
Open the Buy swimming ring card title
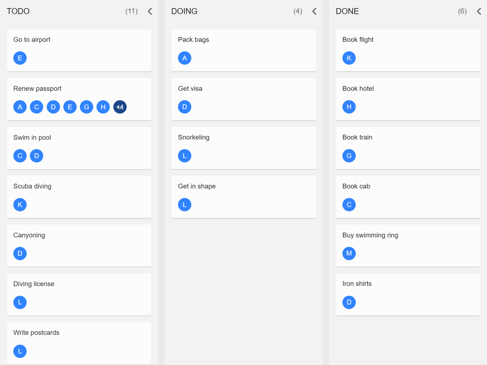[x=370, y=235]
